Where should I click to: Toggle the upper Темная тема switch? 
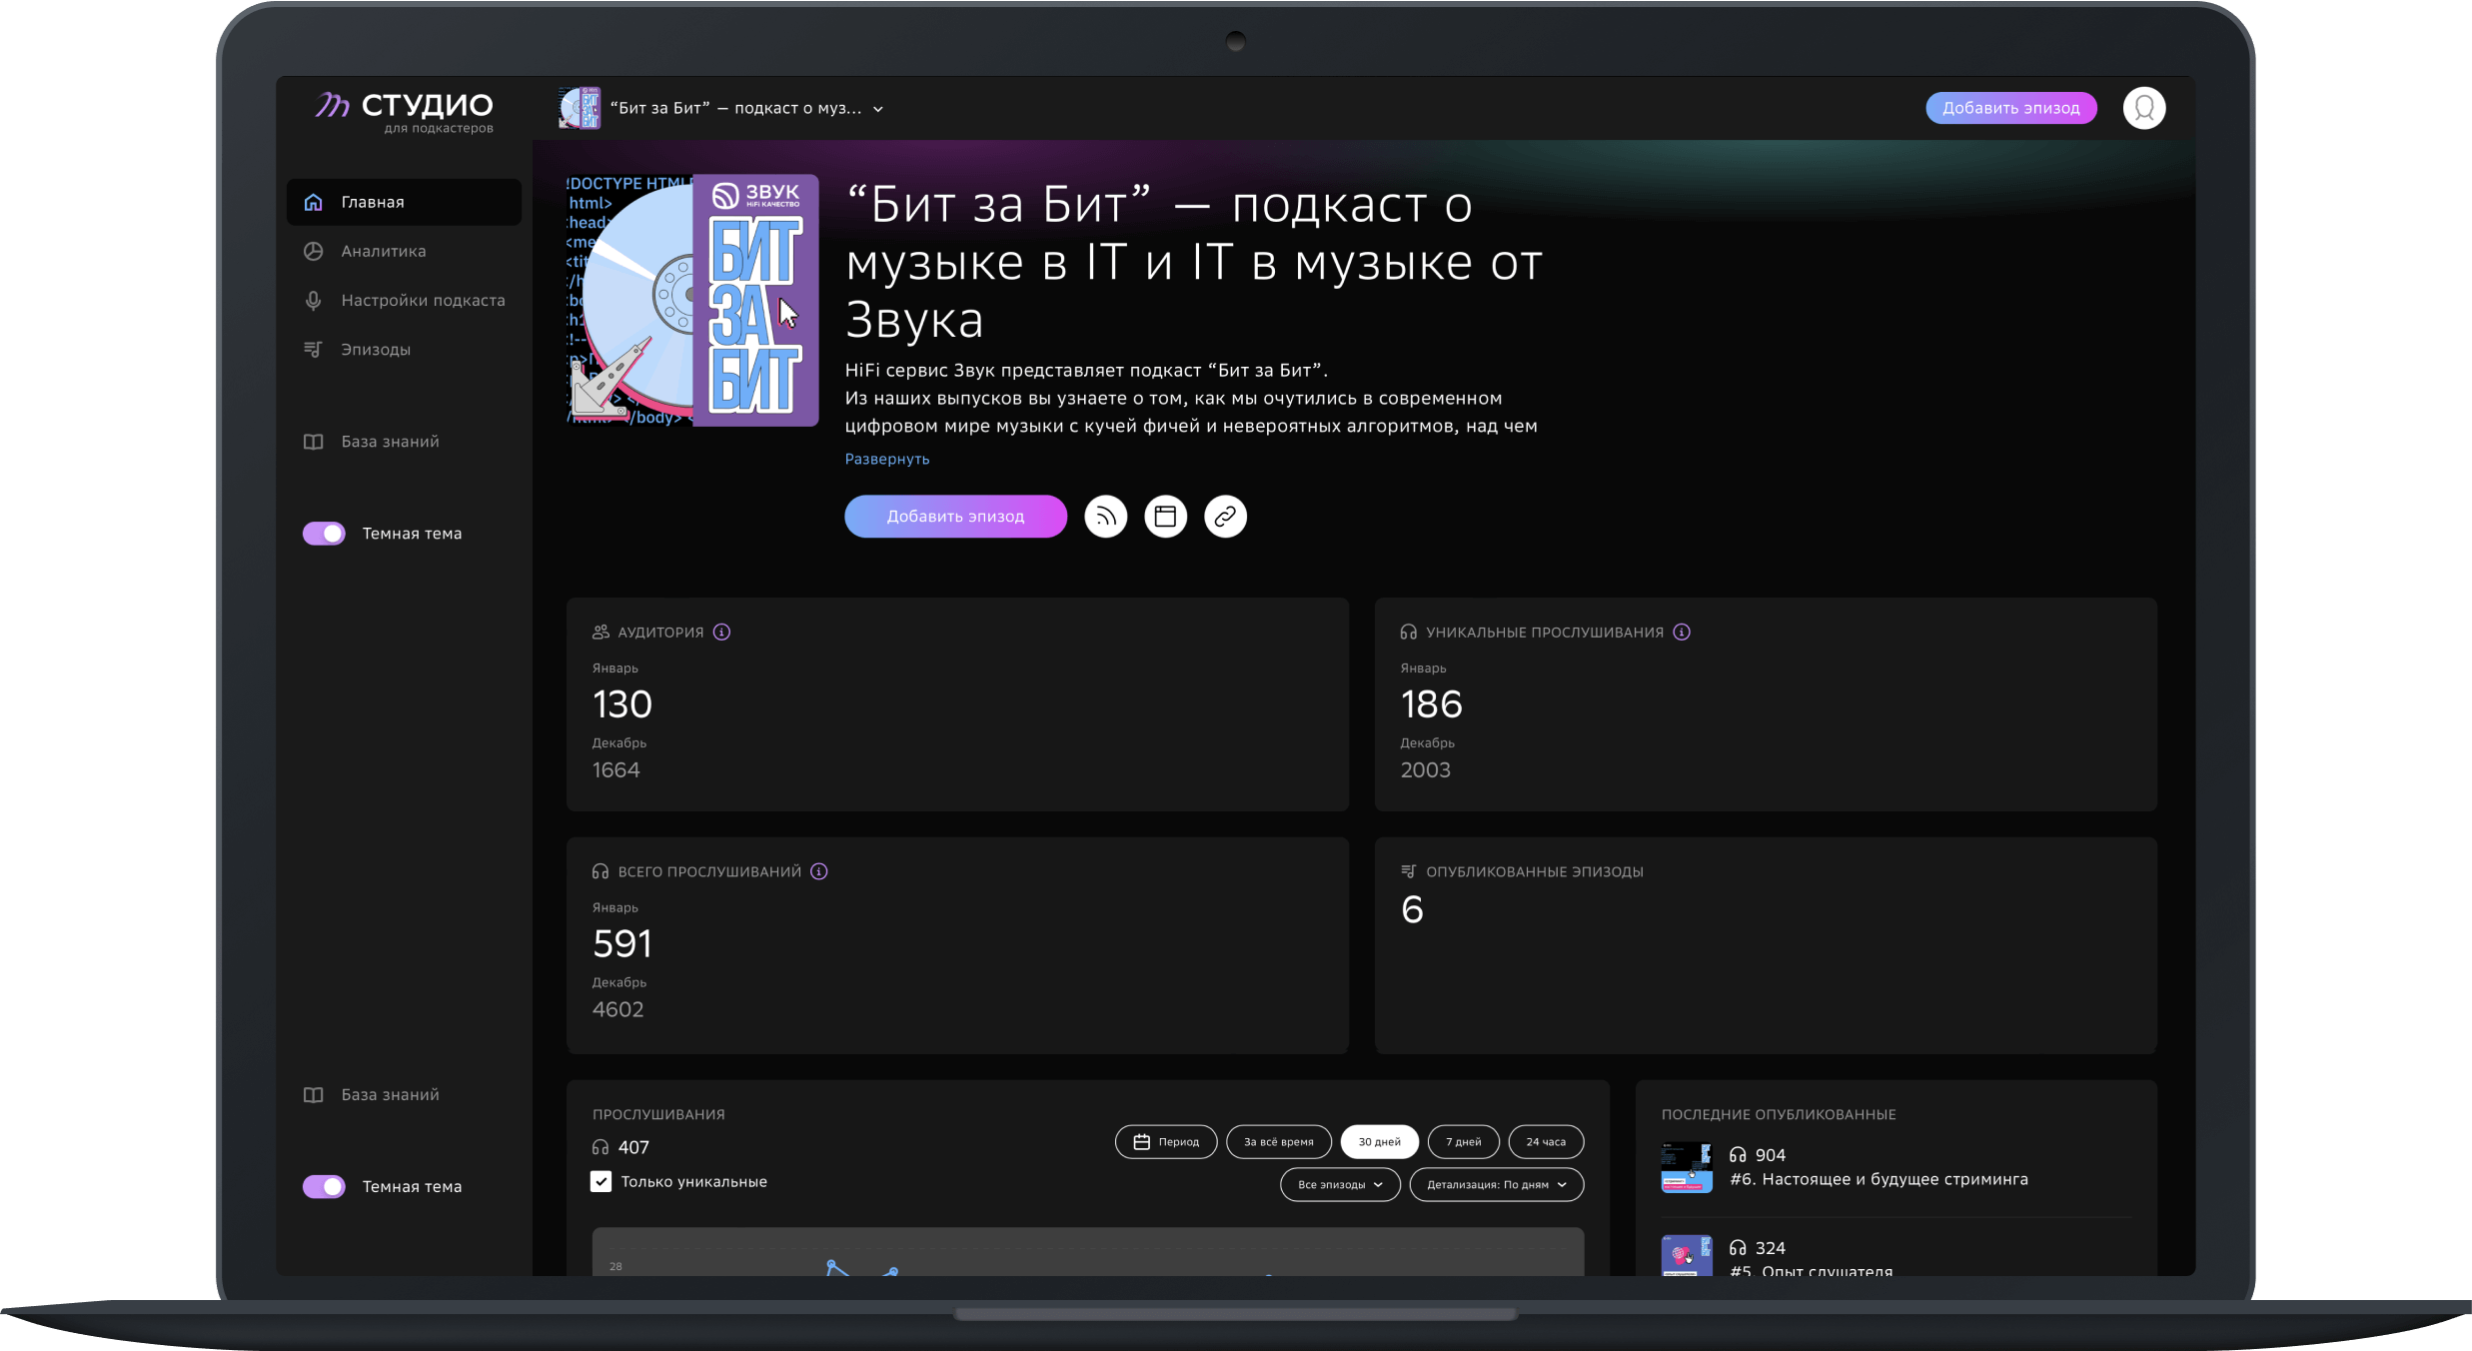(x=324, y=534)
